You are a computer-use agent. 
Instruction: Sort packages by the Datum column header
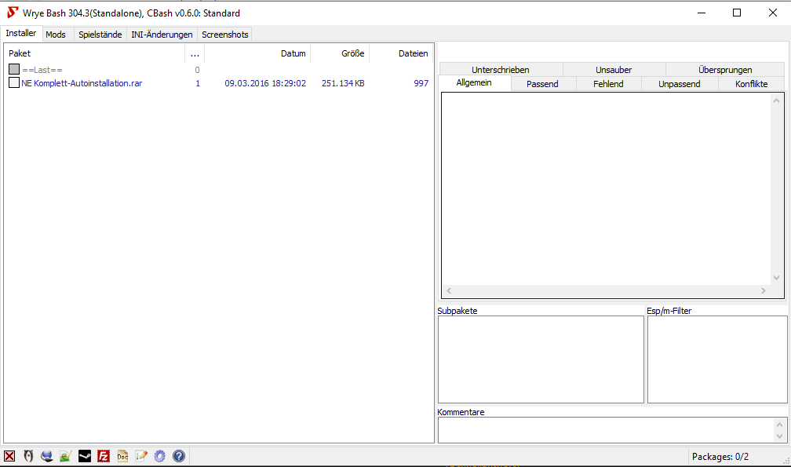pos(293,53)
